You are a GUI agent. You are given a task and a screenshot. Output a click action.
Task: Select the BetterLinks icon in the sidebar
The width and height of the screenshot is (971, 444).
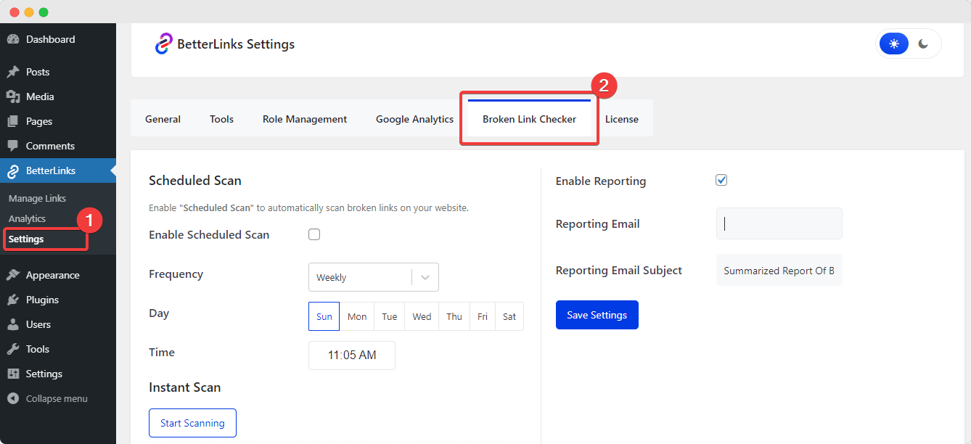click(15, 170)
